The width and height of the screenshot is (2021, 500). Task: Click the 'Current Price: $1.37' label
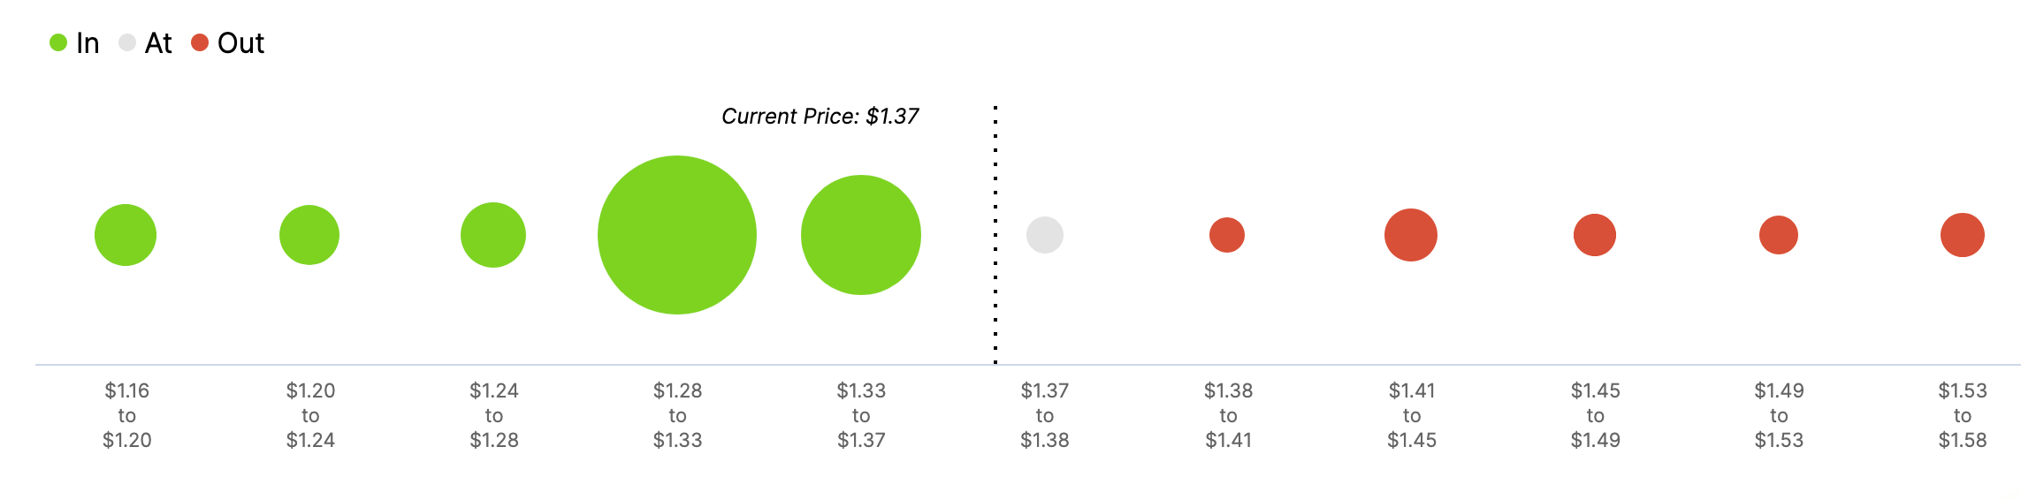[x=820, y=117]
